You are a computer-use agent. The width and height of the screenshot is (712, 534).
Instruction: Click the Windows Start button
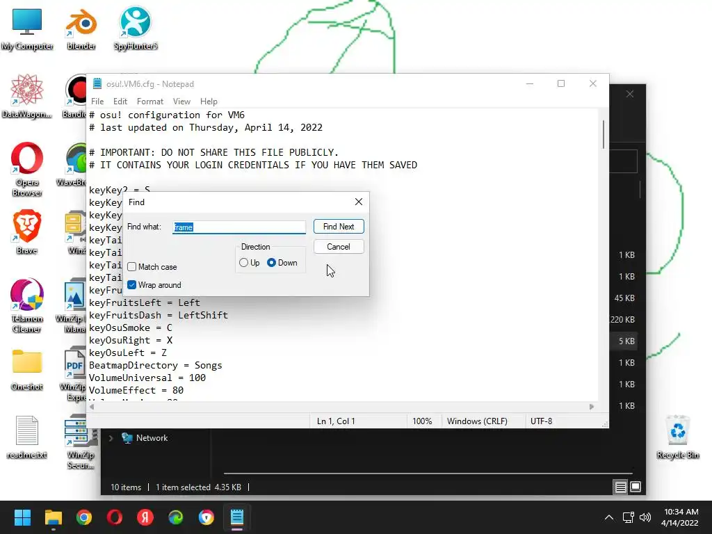(22, 517)
